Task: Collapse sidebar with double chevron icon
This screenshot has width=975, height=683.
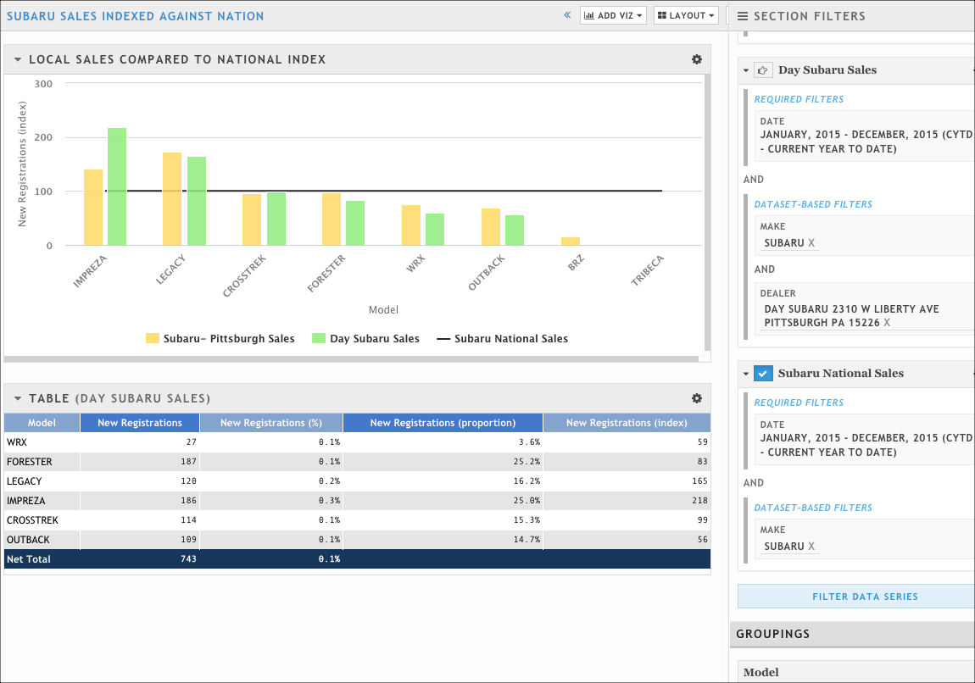Action: pyautogui.click(x=567, y=15)
